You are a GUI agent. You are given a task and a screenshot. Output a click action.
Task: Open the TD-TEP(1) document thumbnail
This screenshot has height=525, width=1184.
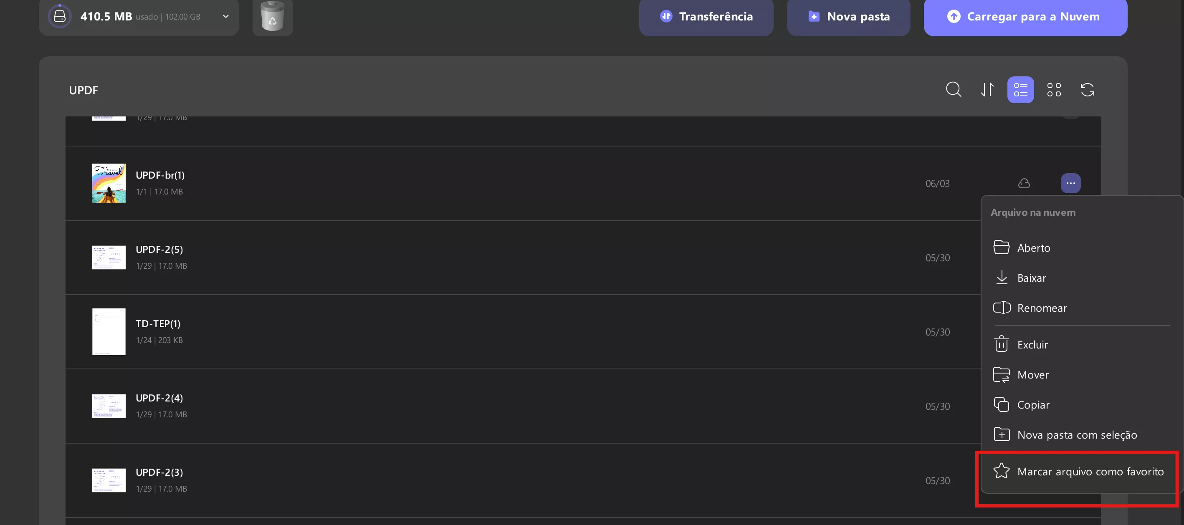(109, 332)
